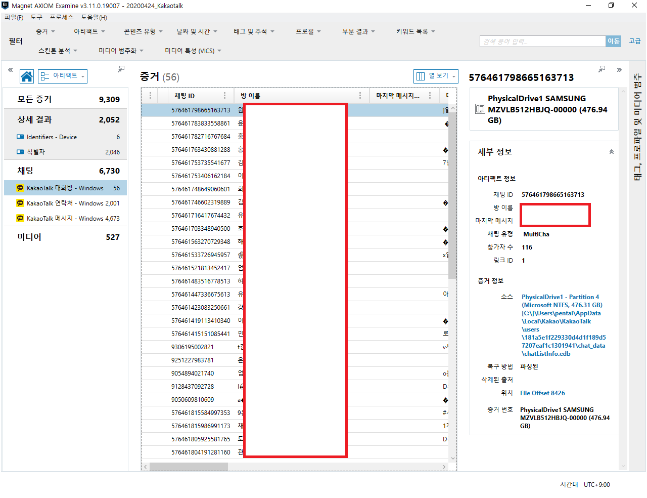Select row with chat ID 576461804191281160
The image size is (647, 498).
[295, 452]
